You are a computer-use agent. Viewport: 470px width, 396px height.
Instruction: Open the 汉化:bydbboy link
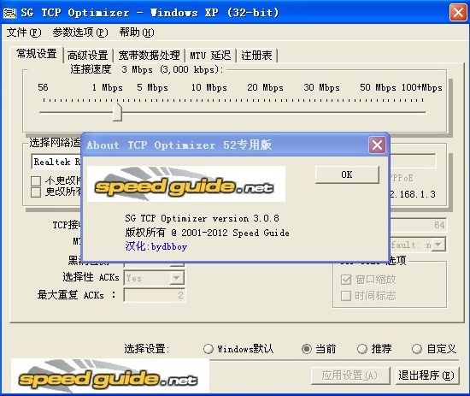point(156,246)
